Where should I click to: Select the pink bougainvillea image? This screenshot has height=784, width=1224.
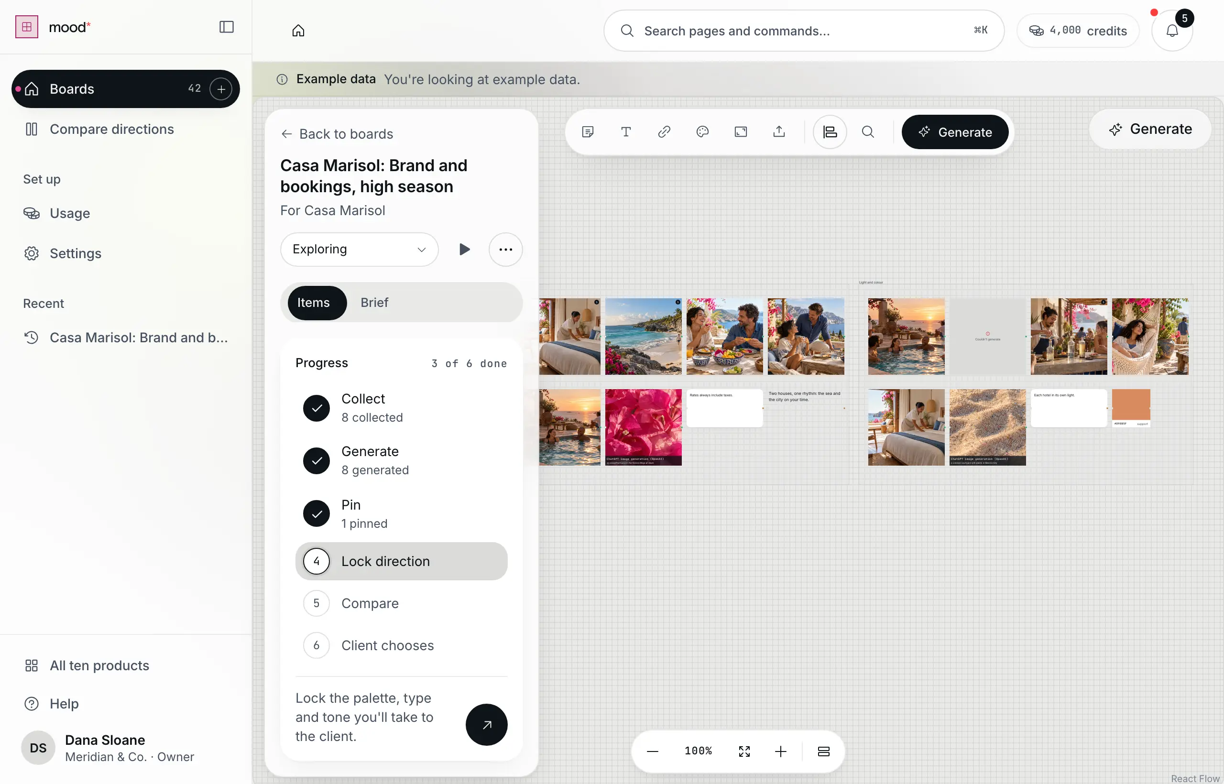coord(643,427)
